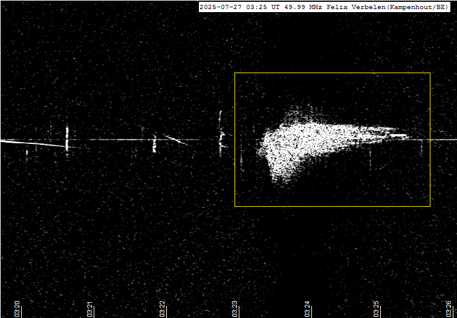
Task: Click the long diagonal streak near 03:20
Action: click(x=33, y=143)
